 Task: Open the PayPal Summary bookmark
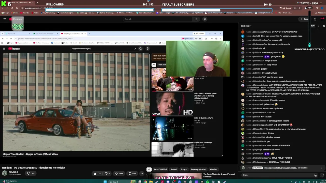click(48, 13)
